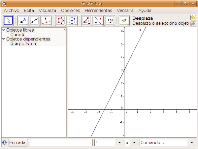Select the Circle with center tool
The image size is (198, 149).
pos(72,20)
